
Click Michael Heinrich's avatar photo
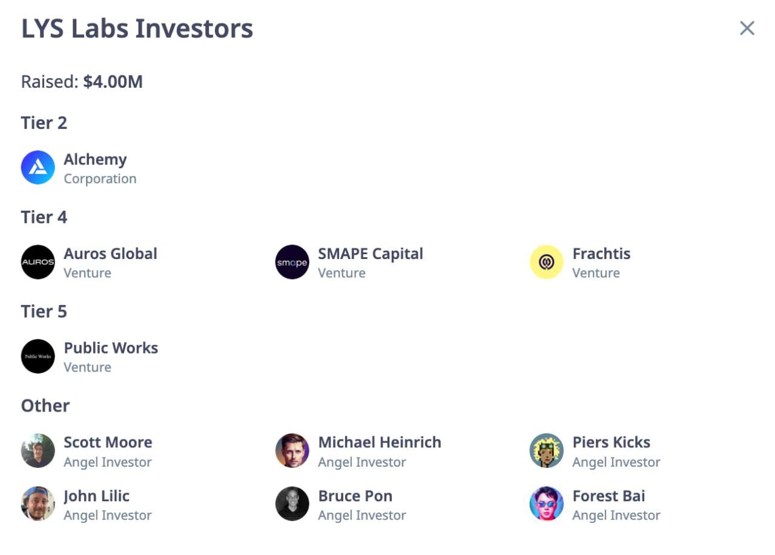(292, 451)
